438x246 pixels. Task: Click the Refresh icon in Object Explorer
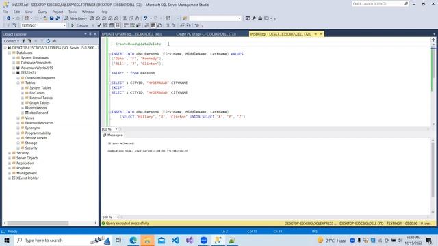tap(48, 41)
